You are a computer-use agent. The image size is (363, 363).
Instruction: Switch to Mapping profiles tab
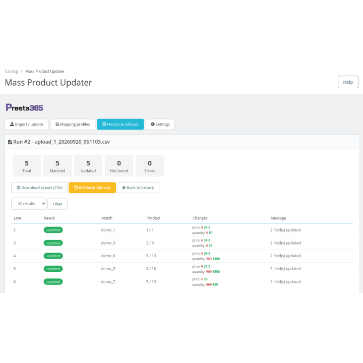point(73,125)
